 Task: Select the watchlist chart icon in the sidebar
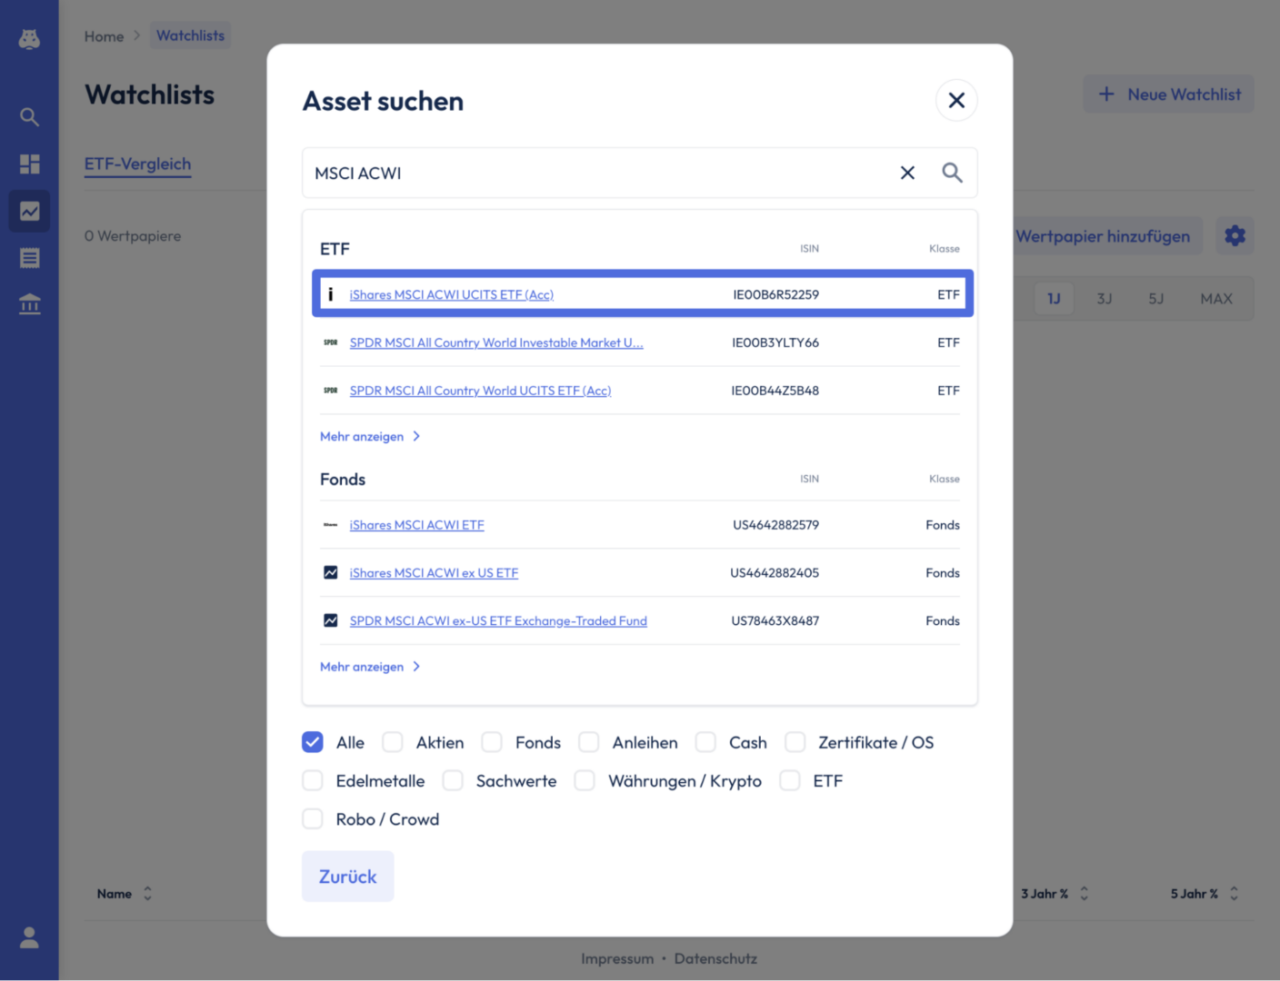(29, 211)
